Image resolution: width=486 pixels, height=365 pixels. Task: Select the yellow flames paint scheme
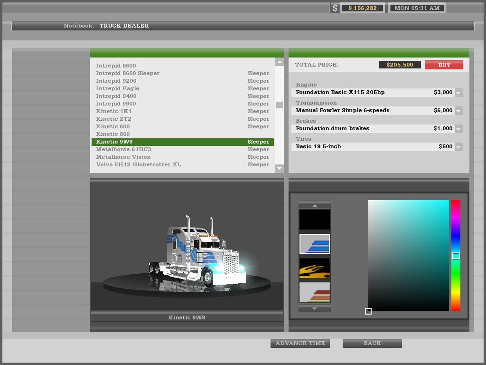point(314,269)
